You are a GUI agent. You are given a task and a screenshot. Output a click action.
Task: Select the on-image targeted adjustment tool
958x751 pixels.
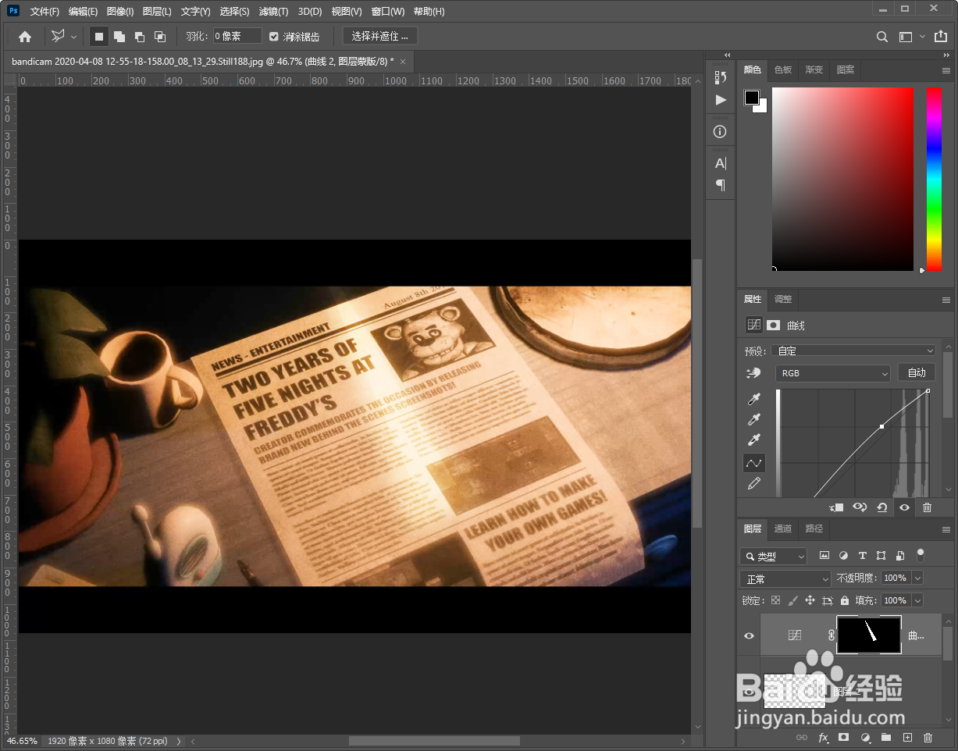tap(754, 373)
